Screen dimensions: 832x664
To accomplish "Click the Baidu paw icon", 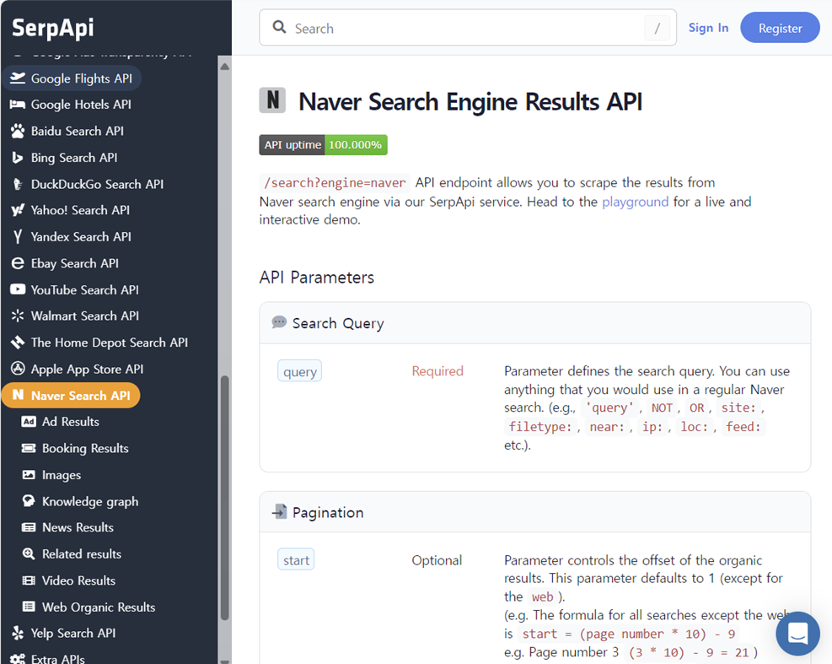I will click(x=18, y=132).
